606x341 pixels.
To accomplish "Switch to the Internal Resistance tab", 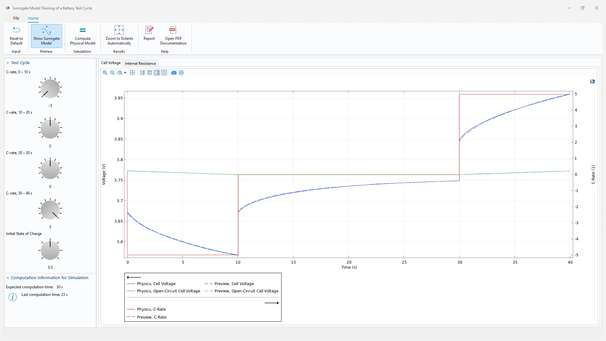I will (x=140, y=63).
